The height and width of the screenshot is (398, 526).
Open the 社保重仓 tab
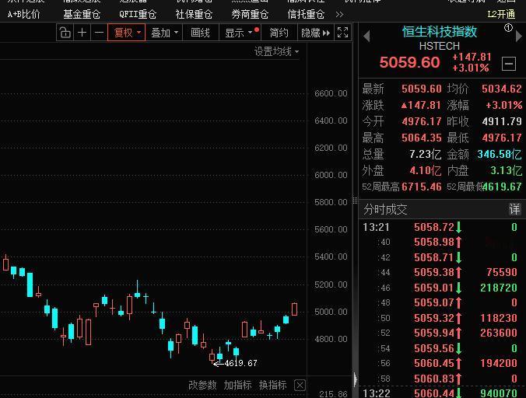point(194,14)
